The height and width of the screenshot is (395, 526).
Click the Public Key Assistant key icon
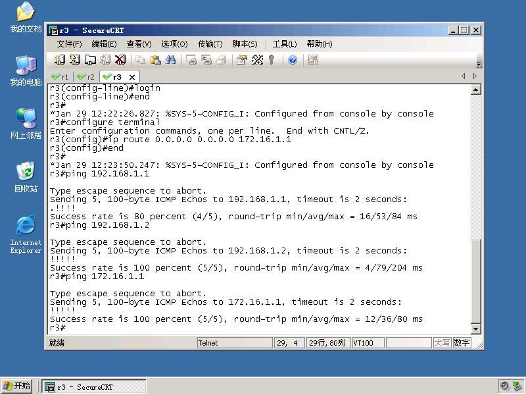[272, 60]
